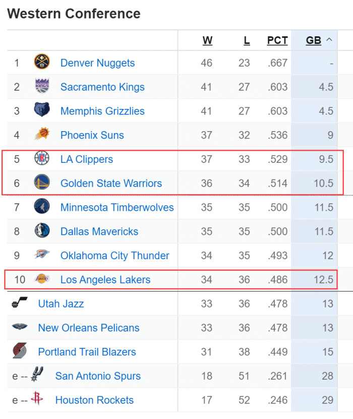This screenshot has width=353, height=419.
Task: Click the LA Clippers logo icon
Action: [42, 159]
